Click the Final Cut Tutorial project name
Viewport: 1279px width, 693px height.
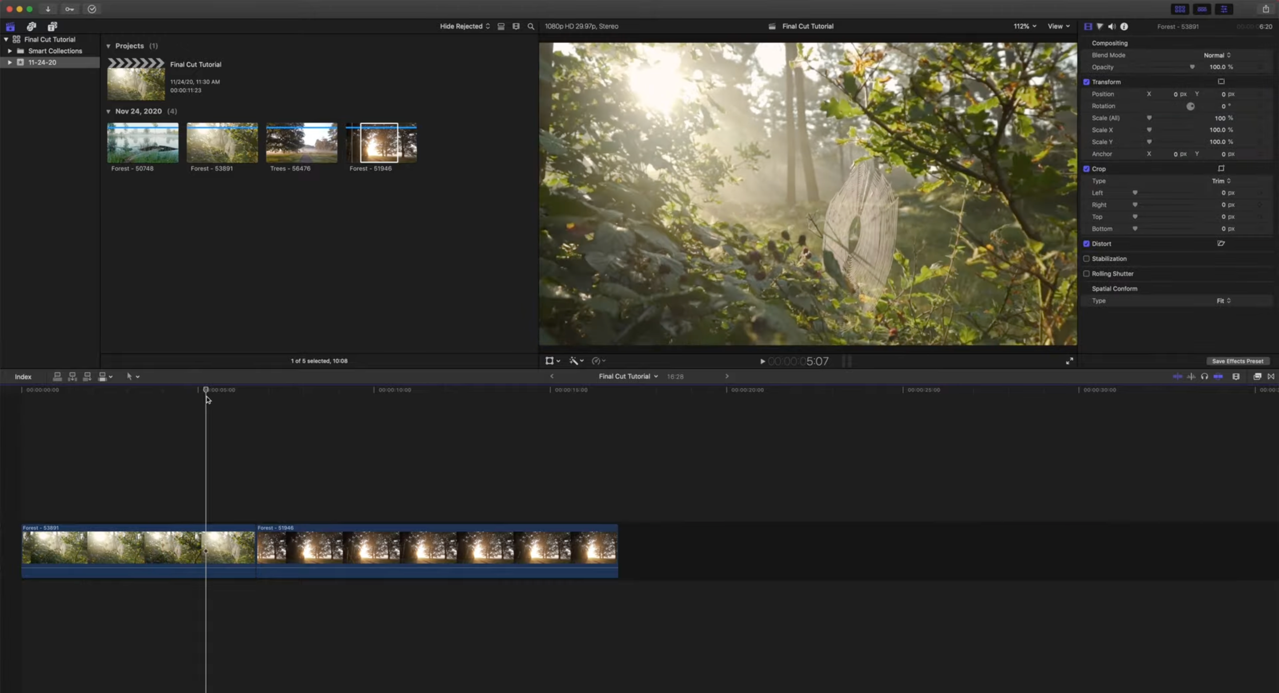click(195, 63)
